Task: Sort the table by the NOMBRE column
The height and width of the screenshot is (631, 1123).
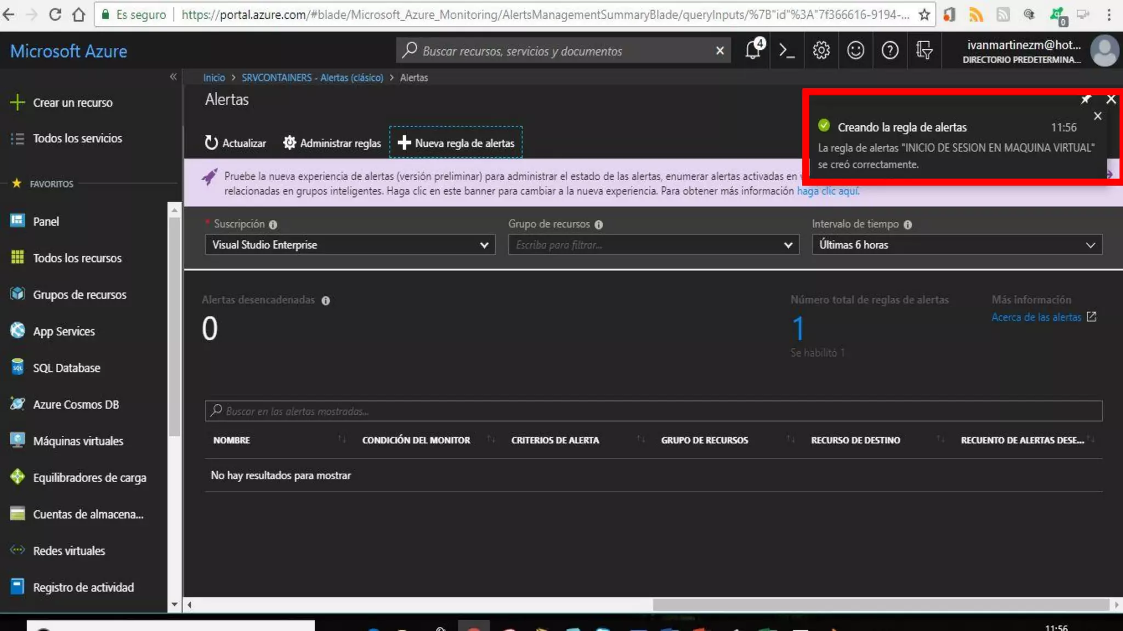Action: point(231,440)
